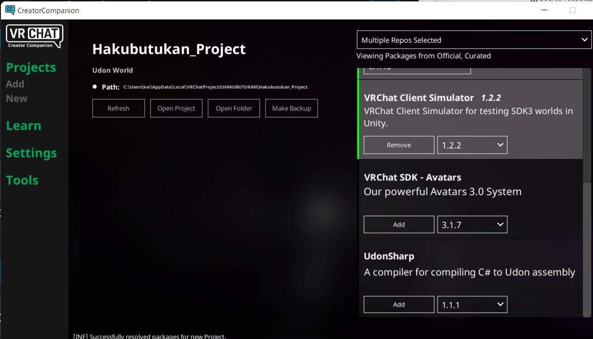Viewport: 593px width, 339px height.
Task: Minimize the CreatorCompanion window
Action: 543,10
